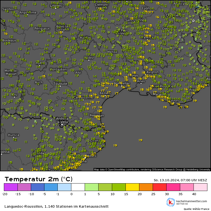The width and height of the screenshot is (211, 211).
Task: Click the Limoges city label
Action: [56, 6]
